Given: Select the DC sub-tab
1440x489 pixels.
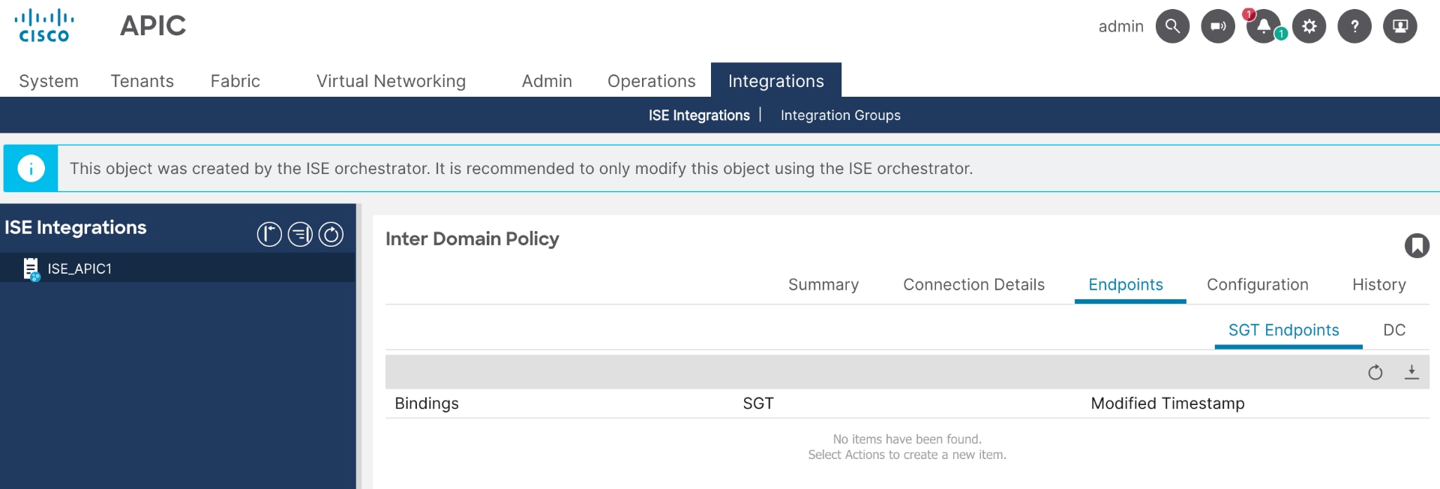Looking at the screenshot, I should [x=1394, y=330].
